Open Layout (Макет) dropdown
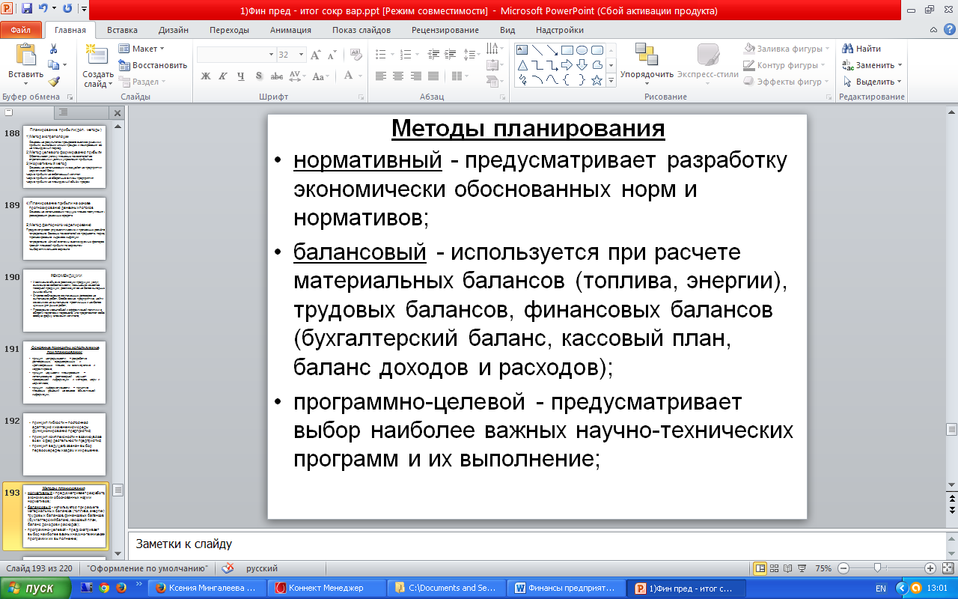Image resolution: width=958 pixels, height=599 pixels. coord(141,49)
